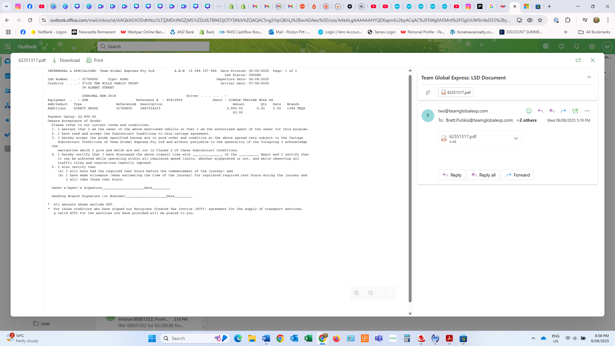The height and width of the screenshot is (346, 615).
Task: Expand 62351317.pdf attachment options dropdown
Action: 516,138
